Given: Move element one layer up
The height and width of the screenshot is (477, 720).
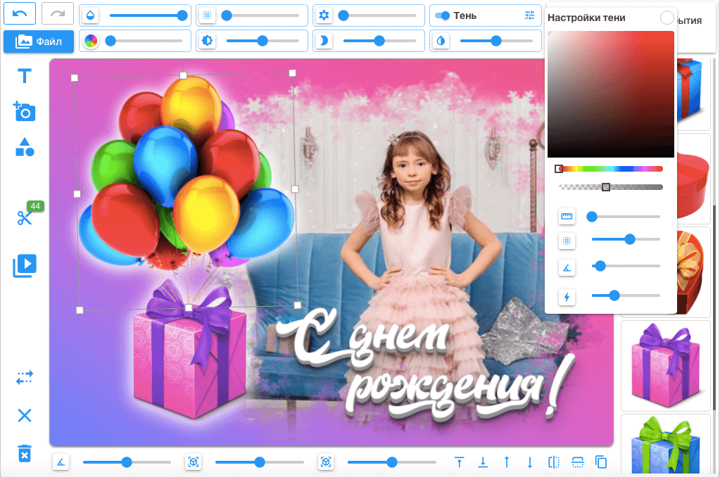Looking at the screenshot, I should pos(507,462).
